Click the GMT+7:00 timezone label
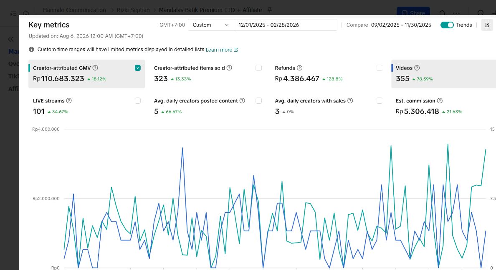Image resolution: width=496 pixels, height=270 pixels. [172, 25]
